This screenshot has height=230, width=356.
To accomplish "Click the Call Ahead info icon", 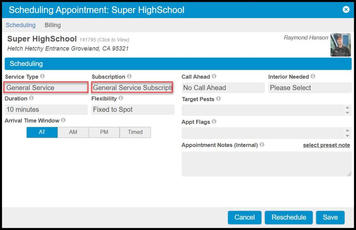I will pyautogui.click(x=214, y=76).
